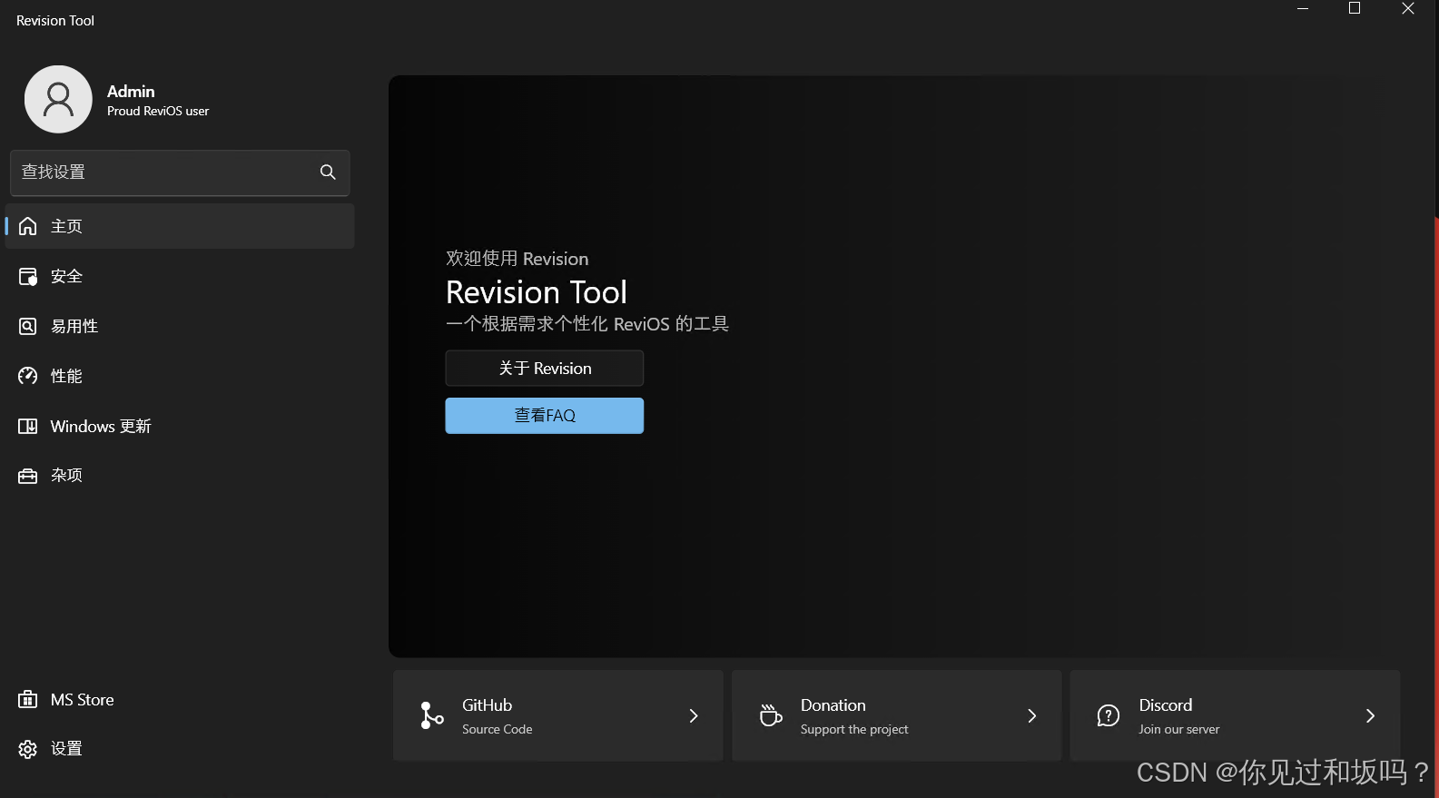Click the usability icon beside 易用性
Viewport: 1439px width, 798px height.
click(x=28, y=326)
